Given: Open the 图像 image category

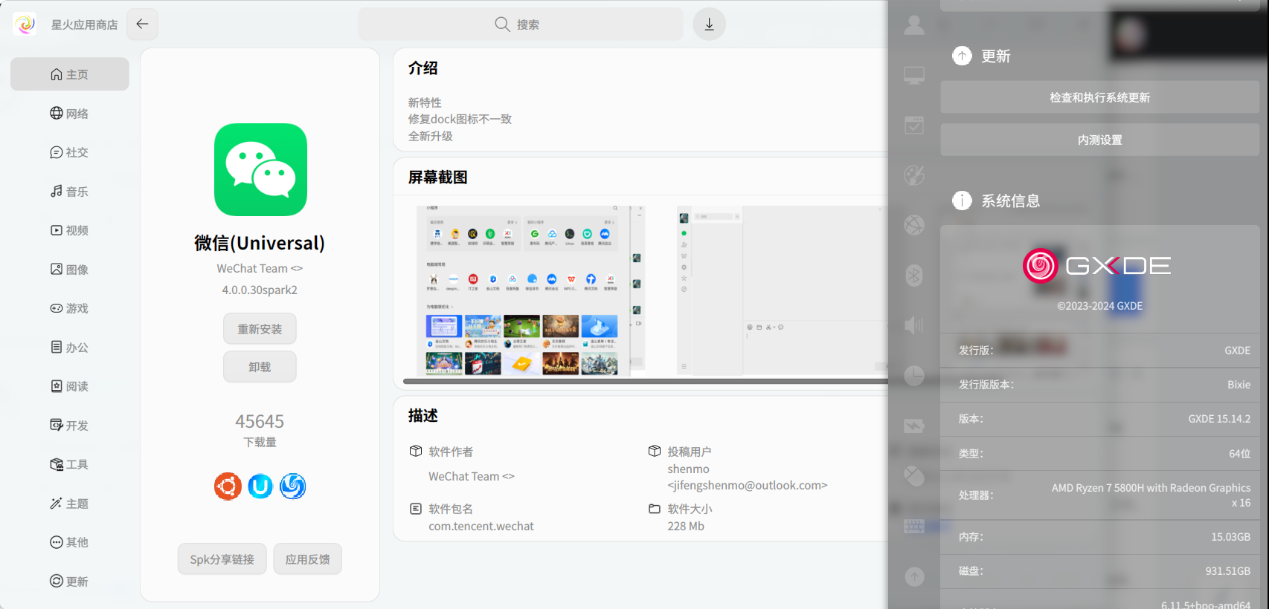Looking at the screenshot, I should pyautogui.click(x=70, y=269).
